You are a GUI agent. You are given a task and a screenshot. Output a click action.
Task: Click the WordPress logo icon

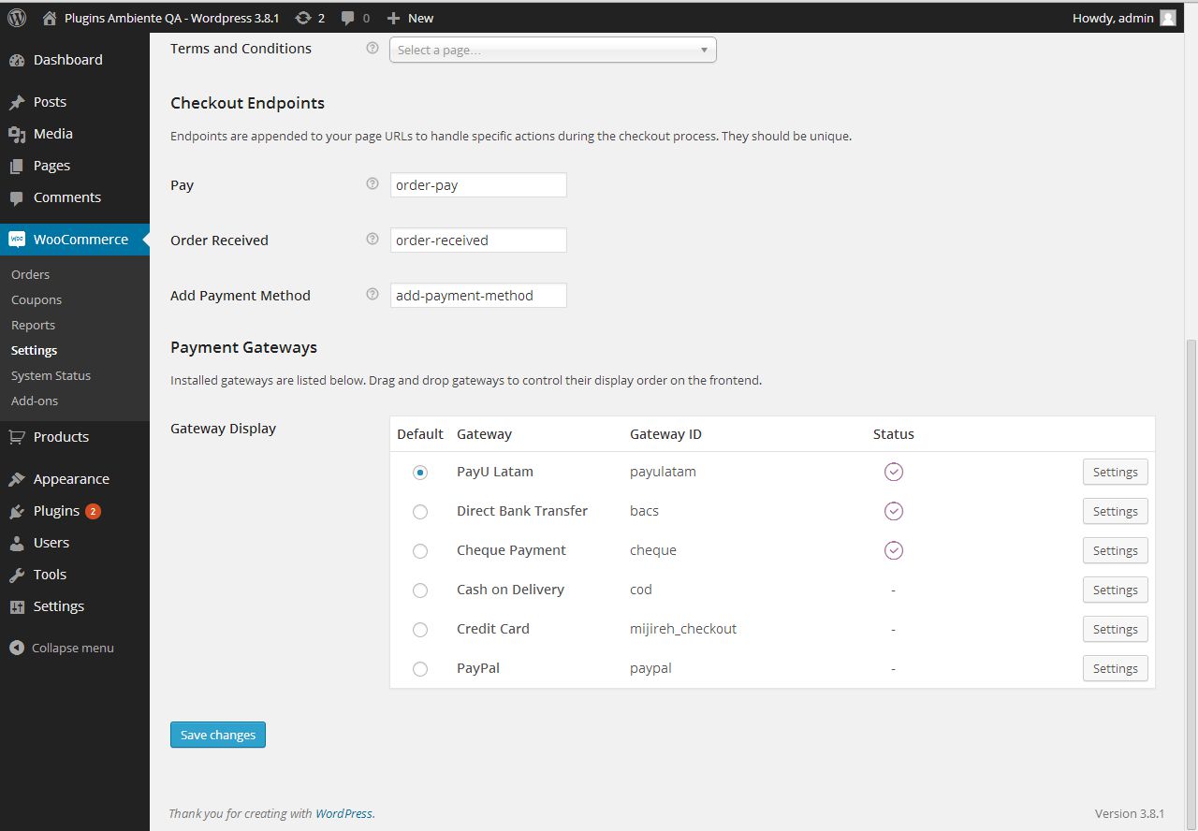coord(17,18)
